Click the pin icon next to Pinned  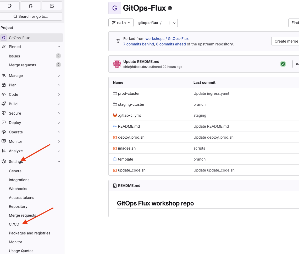pyautogui.click(x=4, y=46)
